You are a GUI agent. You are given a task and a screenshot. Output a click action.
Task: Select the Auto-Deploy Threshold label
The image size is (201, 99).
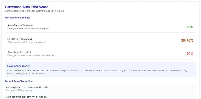(20, 25)
